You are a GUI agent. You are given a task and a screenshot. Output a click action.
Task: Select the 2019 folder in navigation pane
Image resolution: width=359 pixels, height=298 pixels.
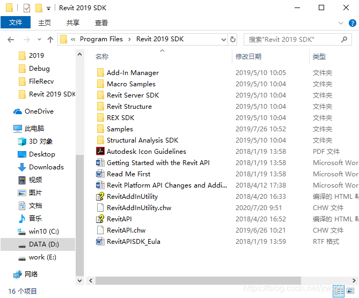point(36,56)
